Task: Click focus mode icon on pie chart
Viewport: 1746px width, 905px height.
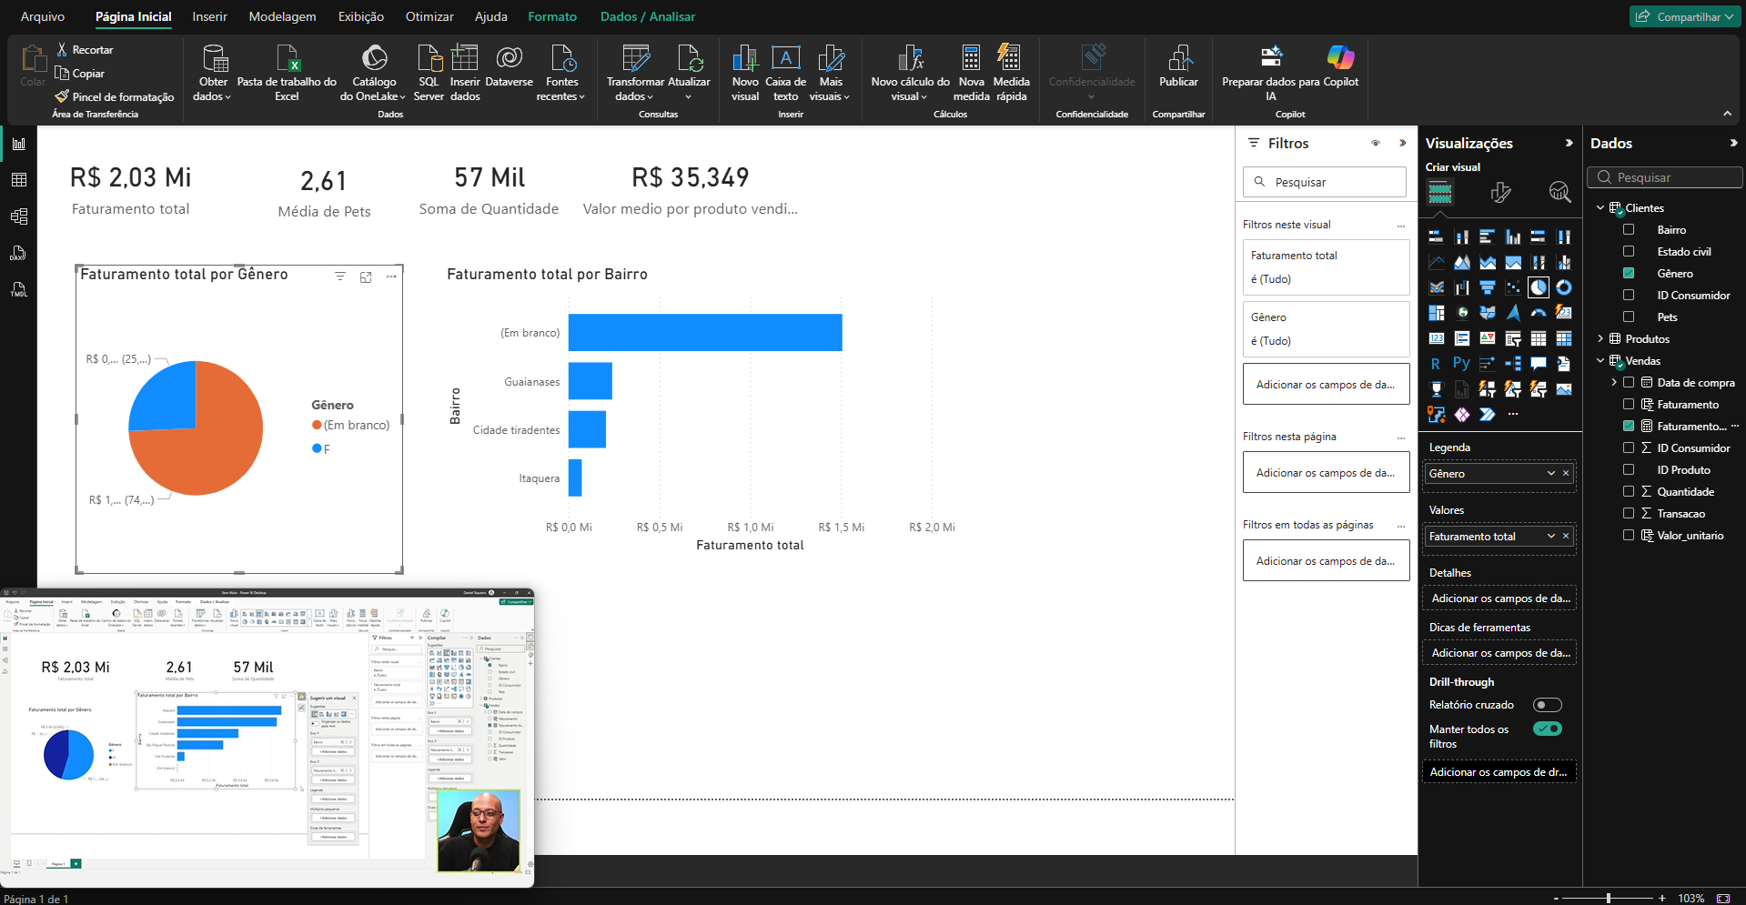Action: coord(366,277)
